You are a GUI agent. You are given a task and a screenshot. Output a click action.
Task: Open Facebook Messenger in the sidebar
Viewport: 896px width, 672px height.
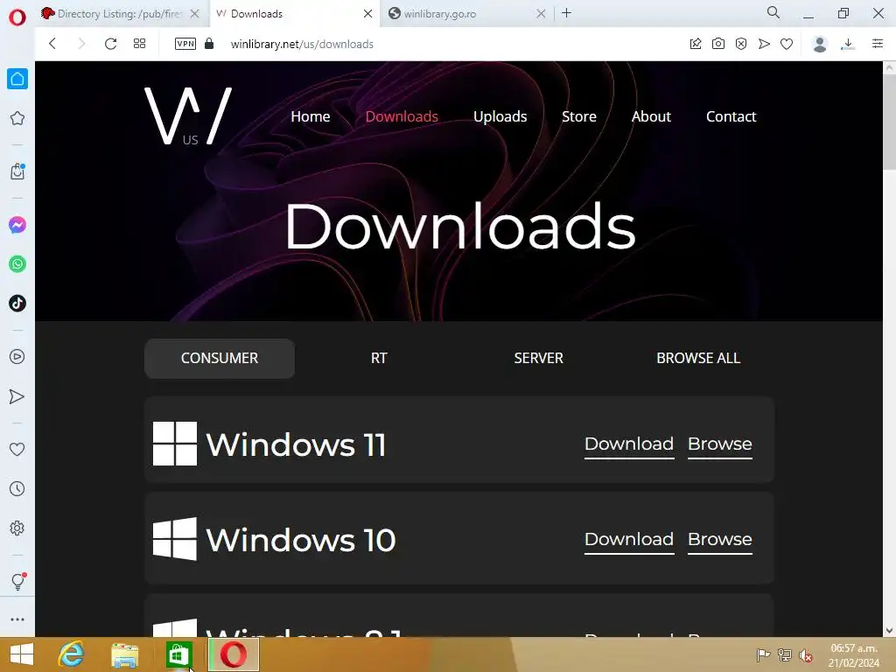(17, 225)
